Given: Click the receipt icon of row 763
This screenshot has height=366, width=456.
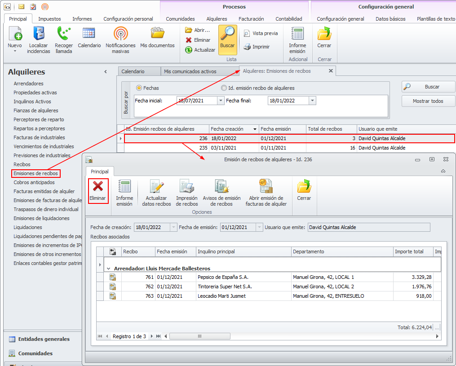Looking at the screenshot, I should click(113, 296).
